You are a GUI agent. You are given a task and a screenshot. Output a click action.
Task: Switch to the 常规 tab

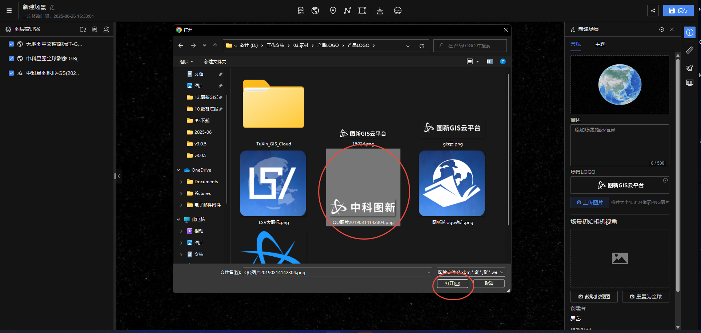575,44
